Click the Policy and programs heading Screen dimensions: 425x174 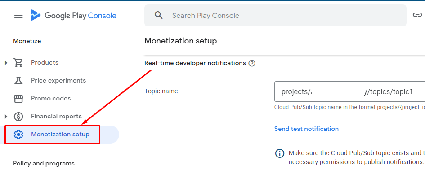(x=44, y=164)
